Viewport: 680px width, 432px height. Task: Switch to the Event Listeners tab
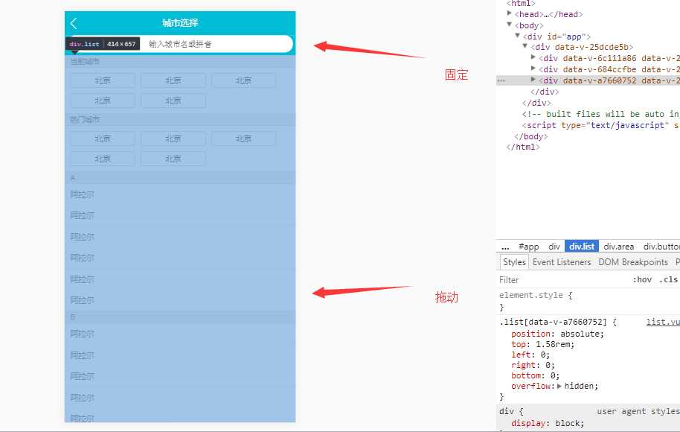tap(562, 262)
